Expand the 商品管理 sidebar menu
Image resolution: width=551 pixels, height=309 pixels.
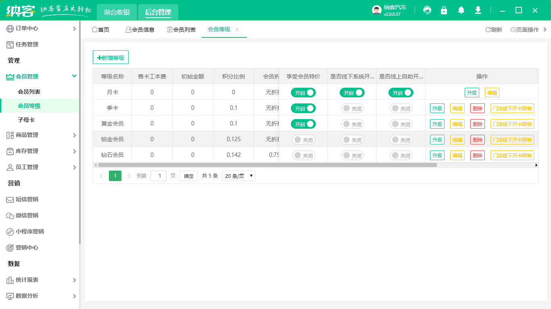[x=40, y=135]
